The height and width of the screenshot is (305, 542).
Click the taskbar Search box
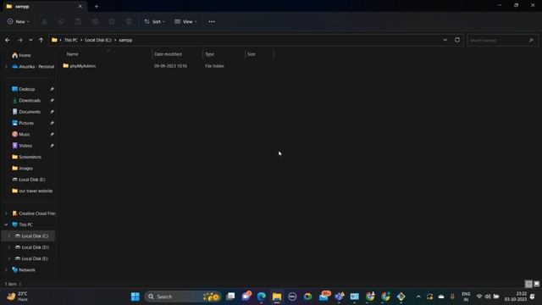coord(183,297)
